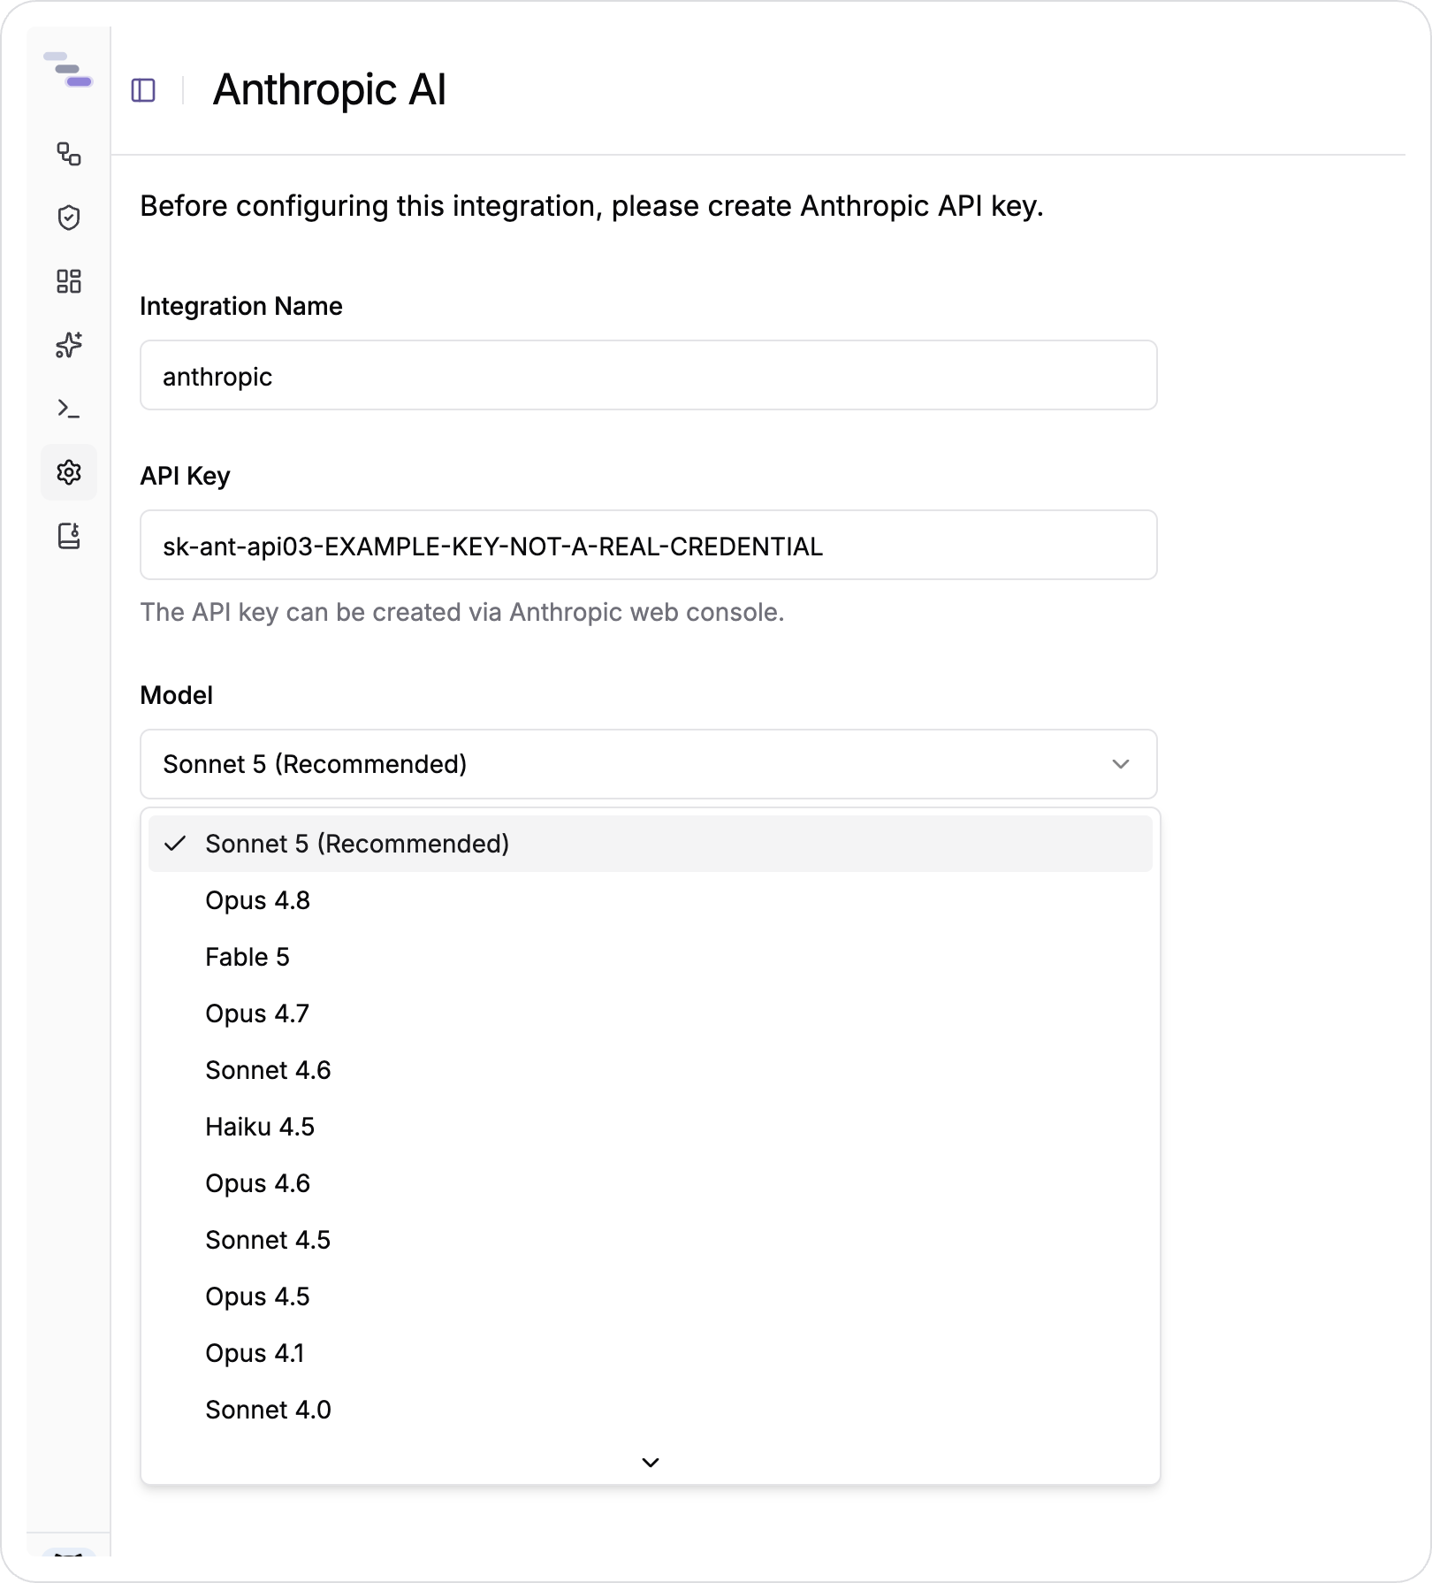The height and width of the screenshot is (1583, 1432).
Task: Choose Opus 4.1 model
Action: click(x=651, y=1353)
